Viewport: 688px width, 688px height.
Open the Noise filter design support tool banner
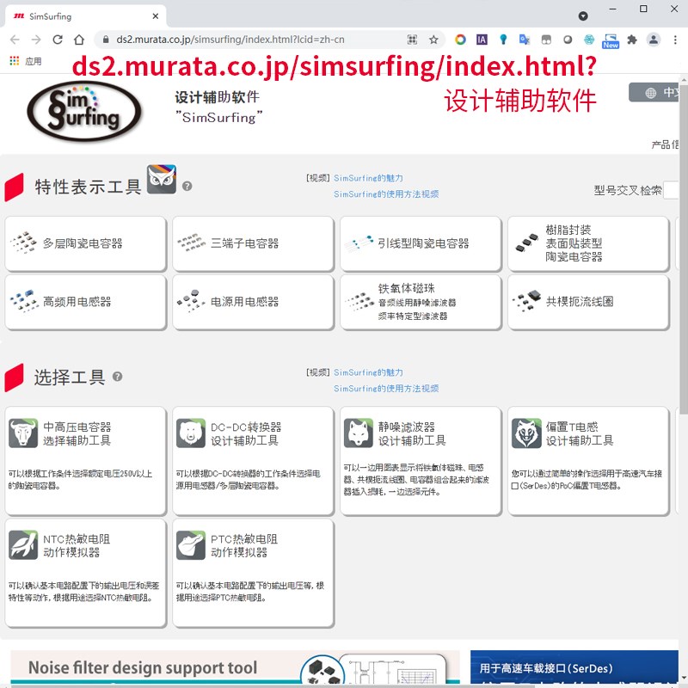[x=235, y=666]
